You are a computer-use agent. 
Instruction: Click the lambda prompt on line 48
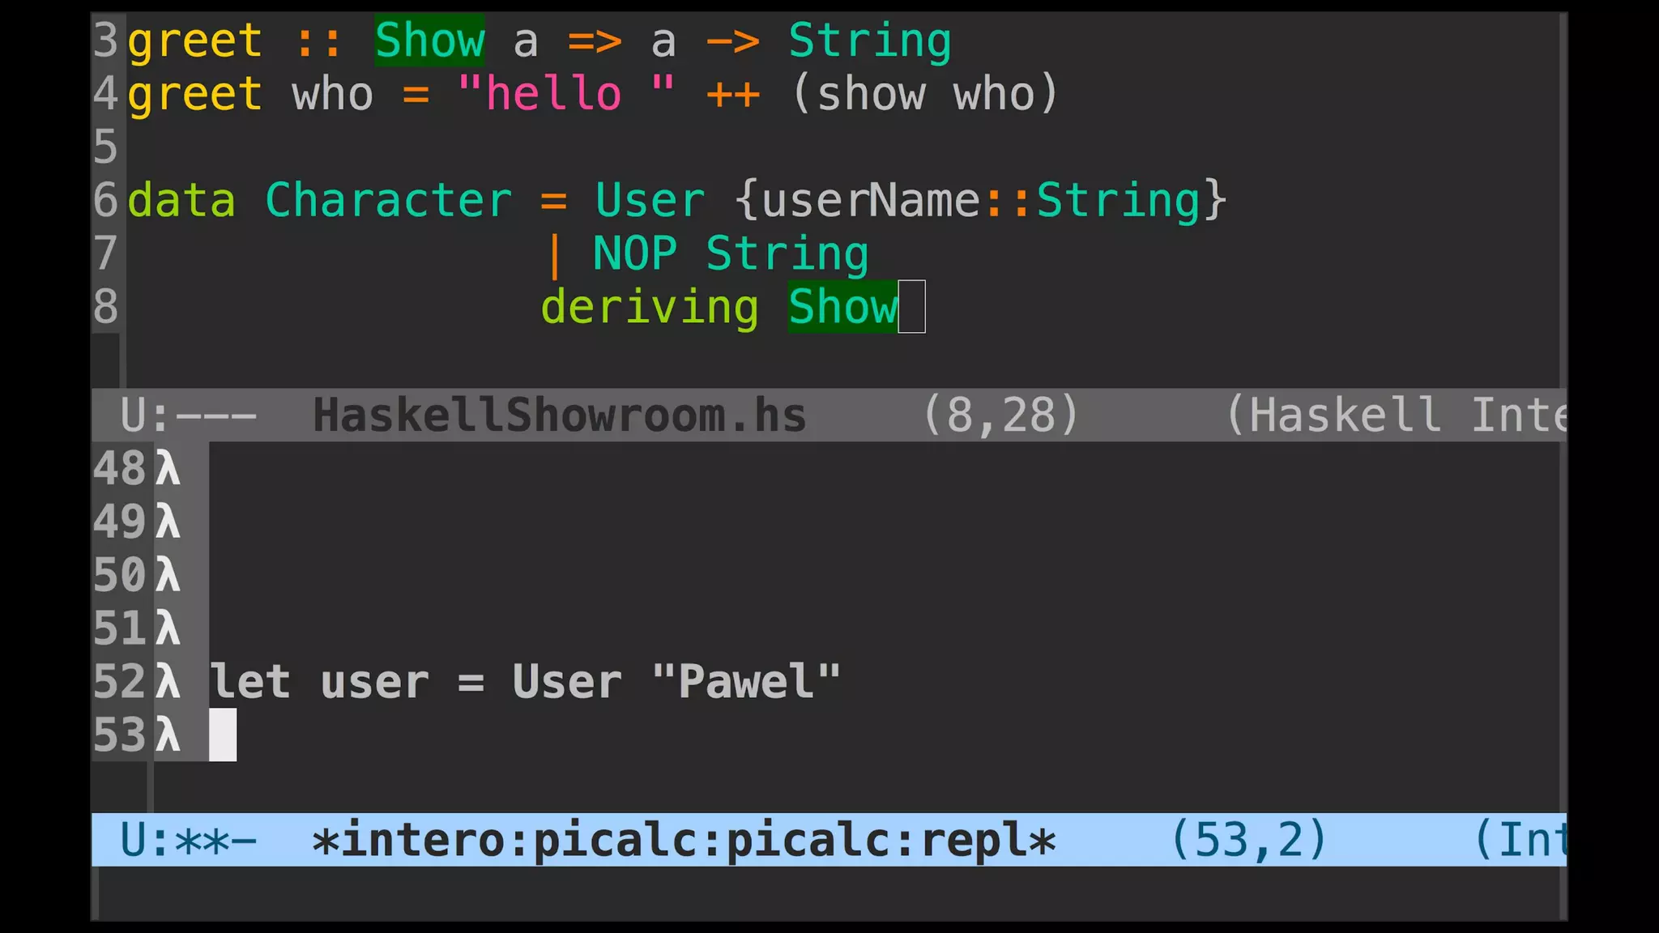tap(168, 468)
